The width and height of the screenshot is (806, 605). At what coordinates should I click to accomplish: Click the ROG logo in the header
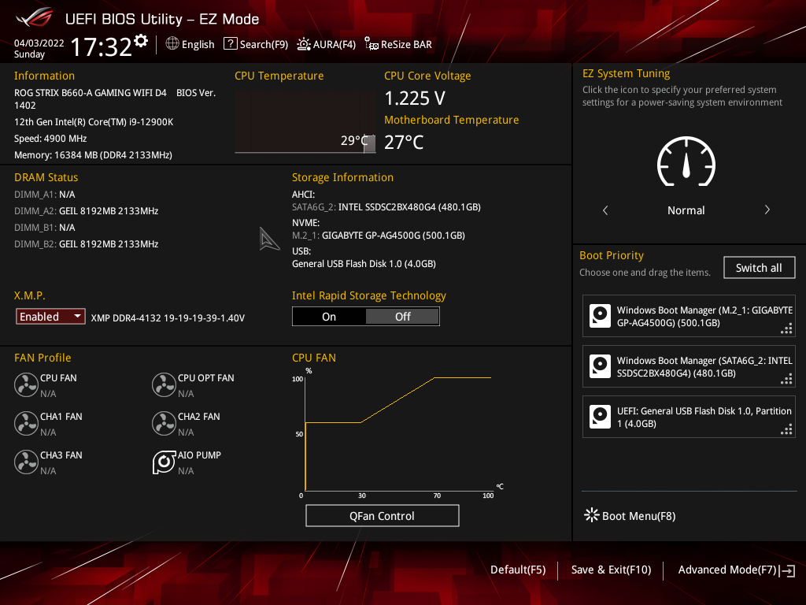point(35,18)
